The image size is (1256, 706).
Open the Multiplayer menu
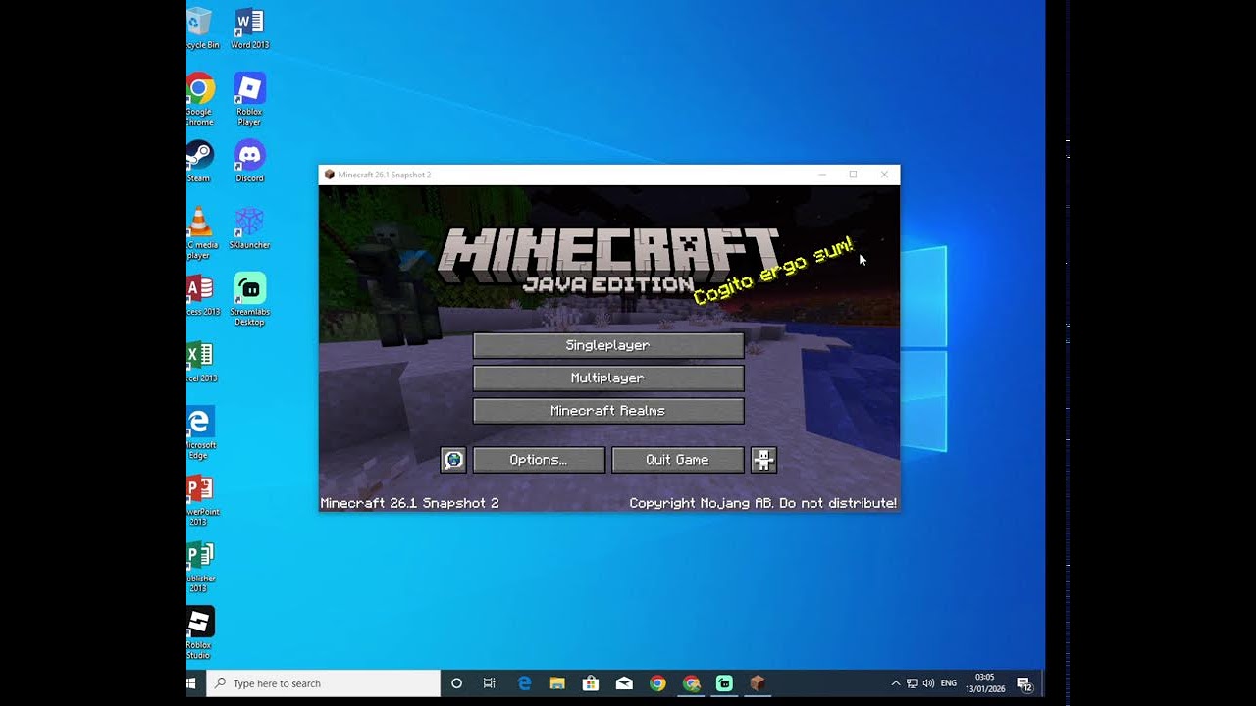click(608, 378)
